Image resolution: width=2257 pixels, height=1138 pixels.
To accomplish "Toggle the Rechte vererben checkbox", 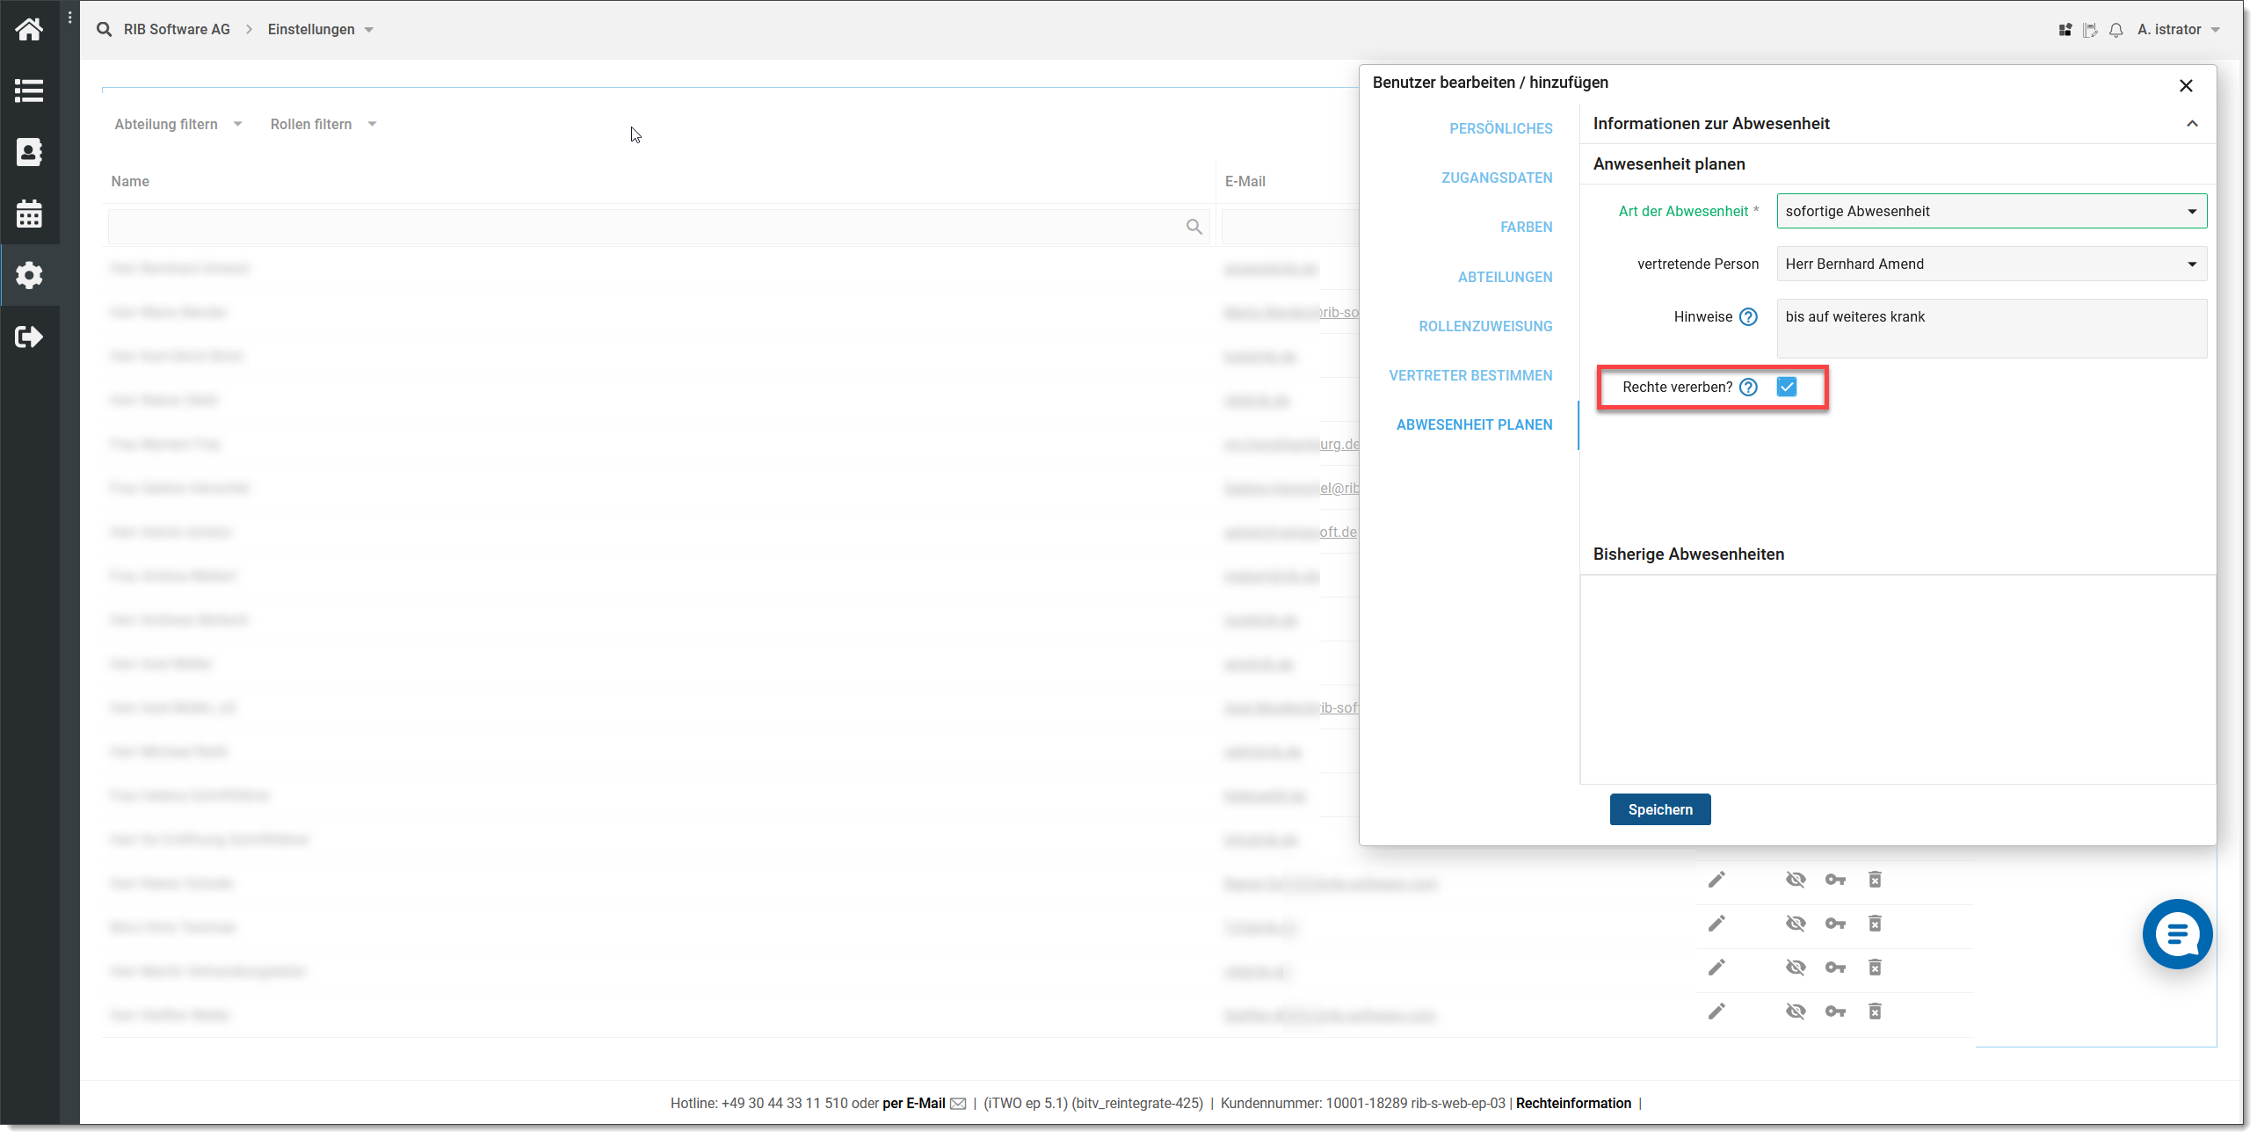I will pyautogui.click(x=1789, y=386).
